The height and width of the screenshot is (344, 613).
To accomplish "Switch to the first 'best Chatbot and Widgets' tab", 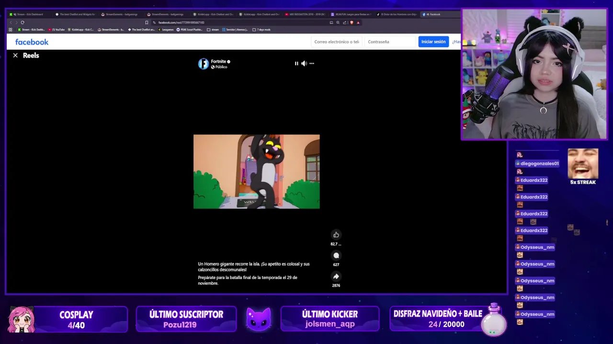I will (x=75, y=14).
